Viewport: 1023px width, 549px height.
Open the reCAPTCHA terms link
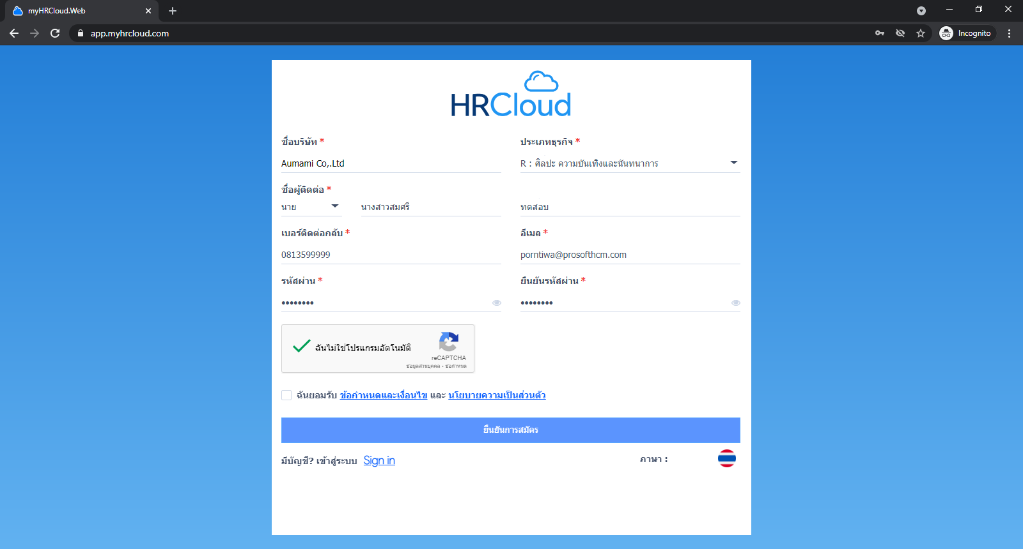point(457,366)
